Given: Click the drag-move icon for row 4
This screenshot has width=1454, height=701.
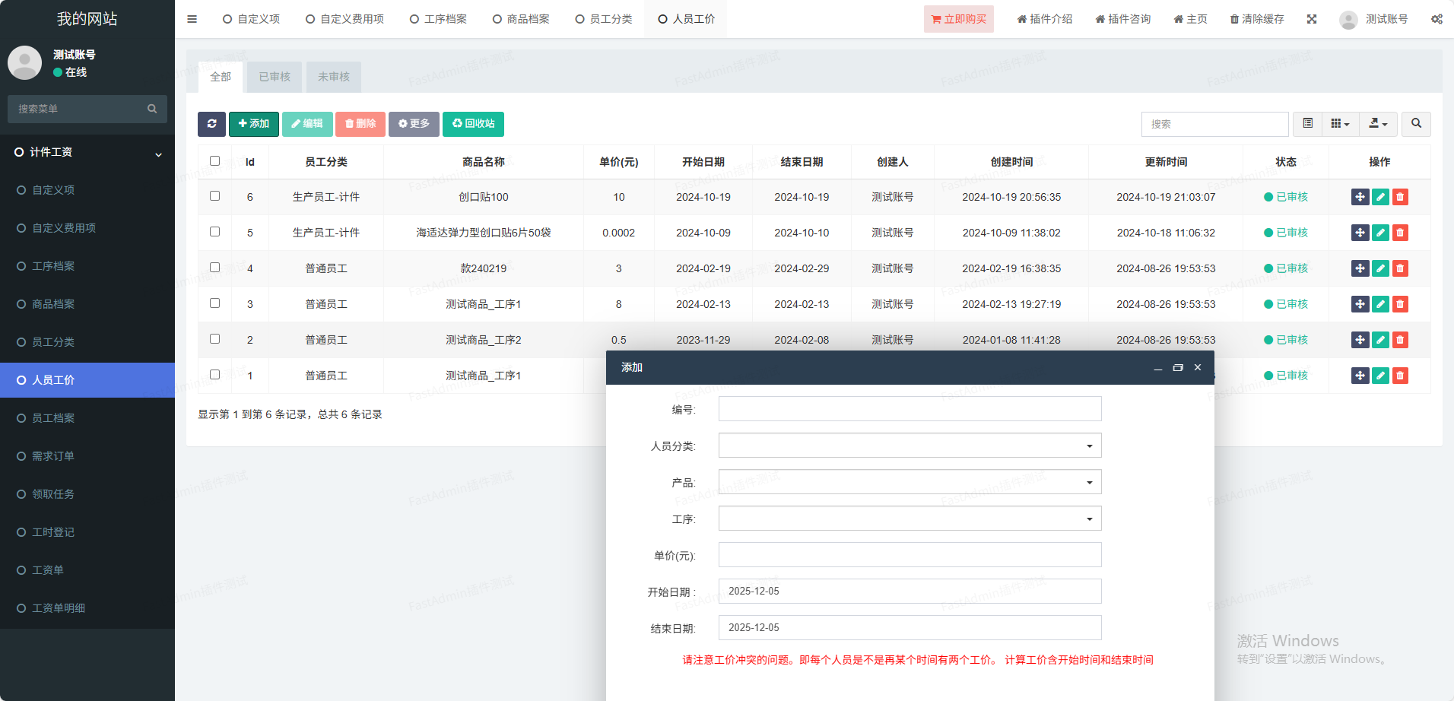Looking at the screenshot, I should point(1360,268).
